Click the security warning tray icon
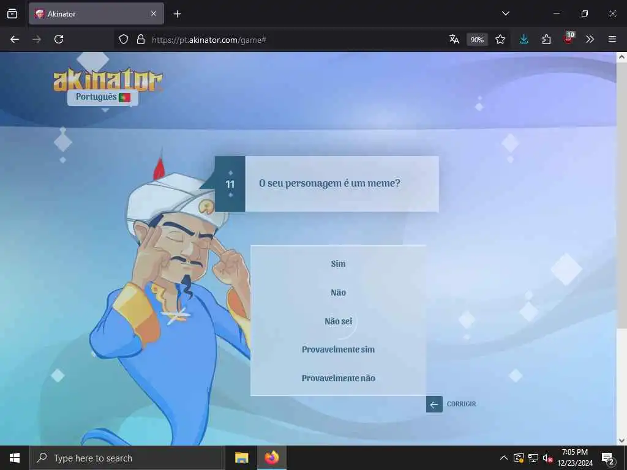This screenshot has height=470, width=627. [518, 458]
